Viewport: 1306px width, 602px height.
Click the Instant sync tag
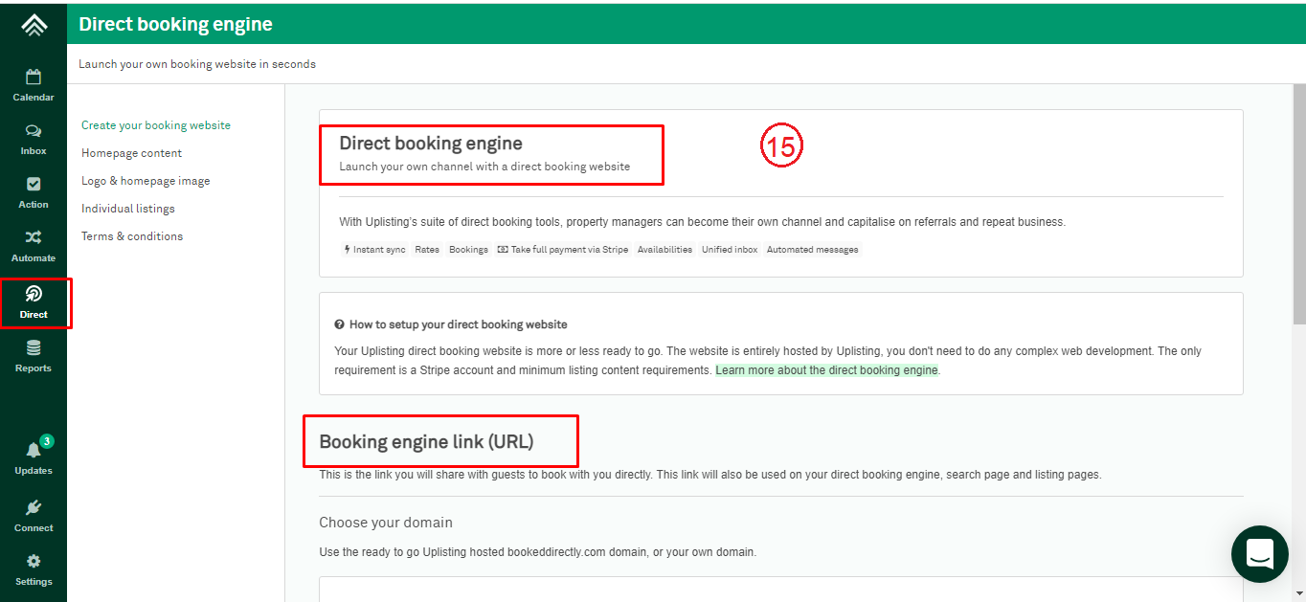tap(374, 250)
